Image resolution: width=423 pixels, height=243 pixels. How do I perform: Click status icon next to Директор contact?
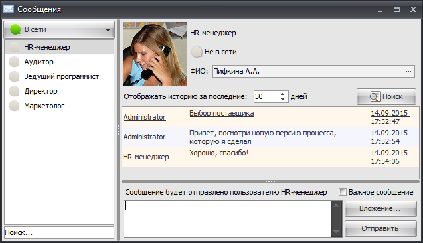(x=14, y=91)
